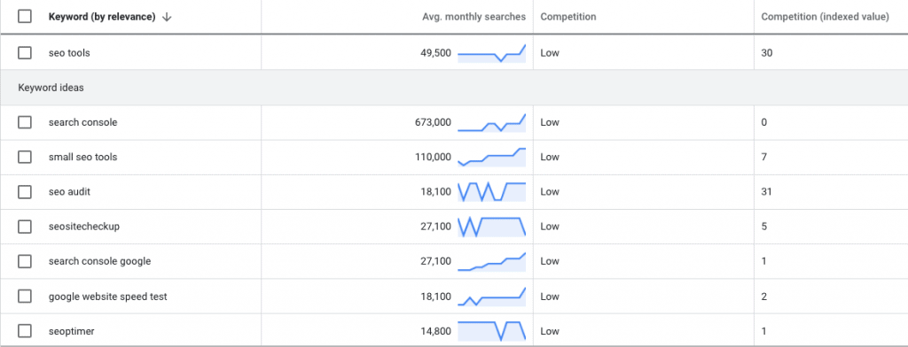Sort by the Keyword (by relevance) column header
908x347 pixels.
102,17
